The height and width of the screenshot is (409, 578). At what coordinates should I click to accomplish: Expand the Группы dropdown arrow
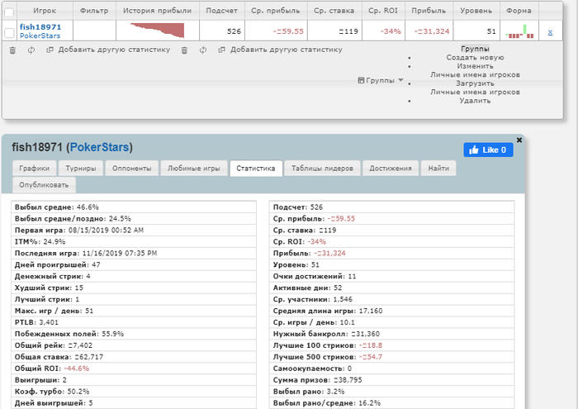tap(400, 79)
